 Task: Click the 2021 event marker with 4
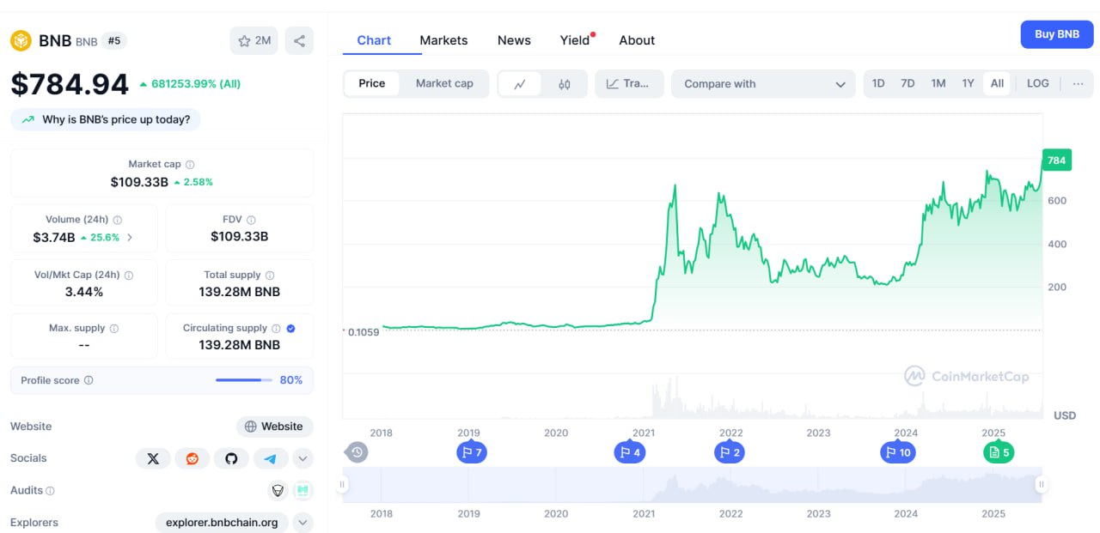pos(629,452)
